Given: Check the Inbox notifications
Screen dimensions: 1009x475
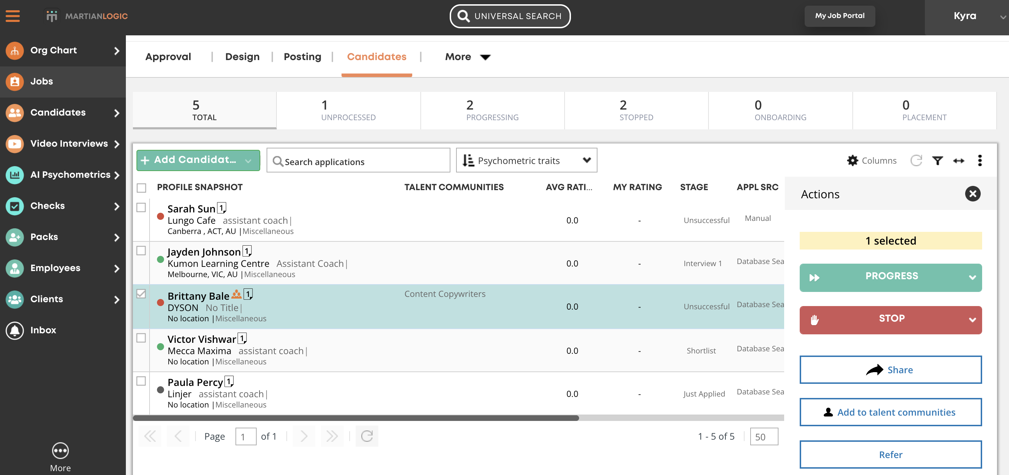Looking at the screenshot, I should pyautogui.click(x=43, y=330).
